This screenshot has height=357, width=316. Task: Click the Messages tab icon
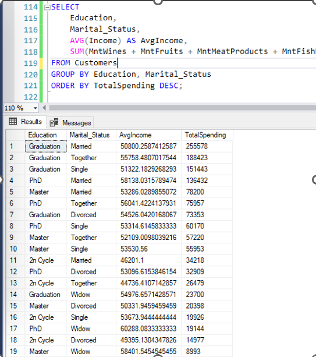point(54,123)
